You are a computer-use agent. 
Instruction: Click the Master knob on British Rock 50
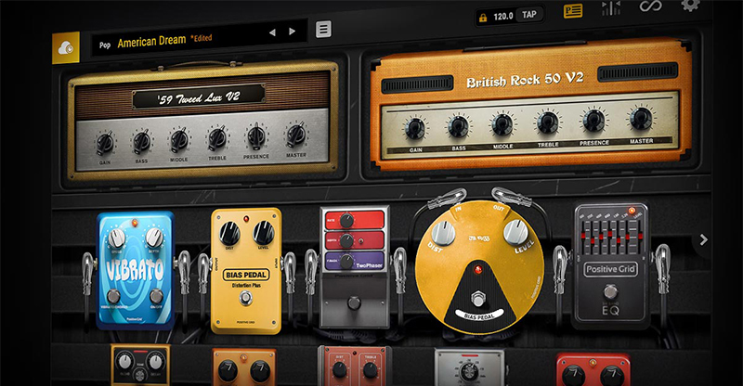click(641, 119)
